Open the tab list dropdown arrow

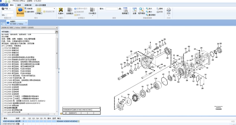(x=2, y=24)
